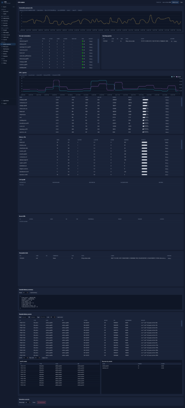Open Black list from the sidebar

pyautogui.click(x=8, y=21)
